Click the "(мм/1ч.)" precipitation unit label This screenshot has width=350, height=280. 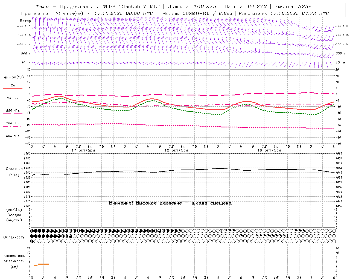pos(14,220)
